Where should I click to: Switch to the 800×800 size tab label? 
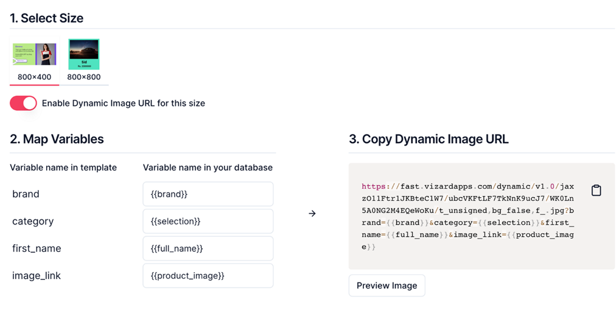pyautogui.click(x=84, y=77)
